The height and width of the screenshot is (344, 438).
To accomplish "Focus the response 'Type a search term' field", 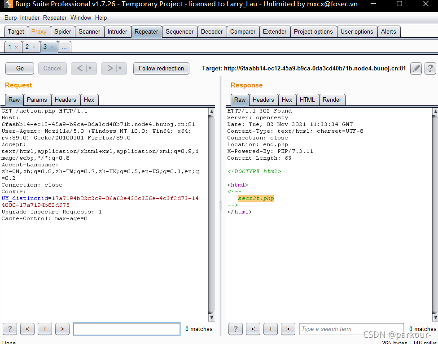I will (x=351, y=329).
